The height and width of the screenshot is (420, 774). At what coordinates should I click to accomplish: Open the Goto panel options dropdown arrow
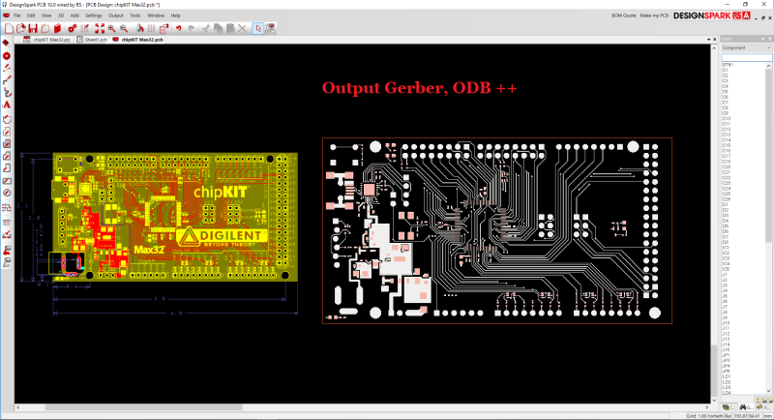point(762,39)
